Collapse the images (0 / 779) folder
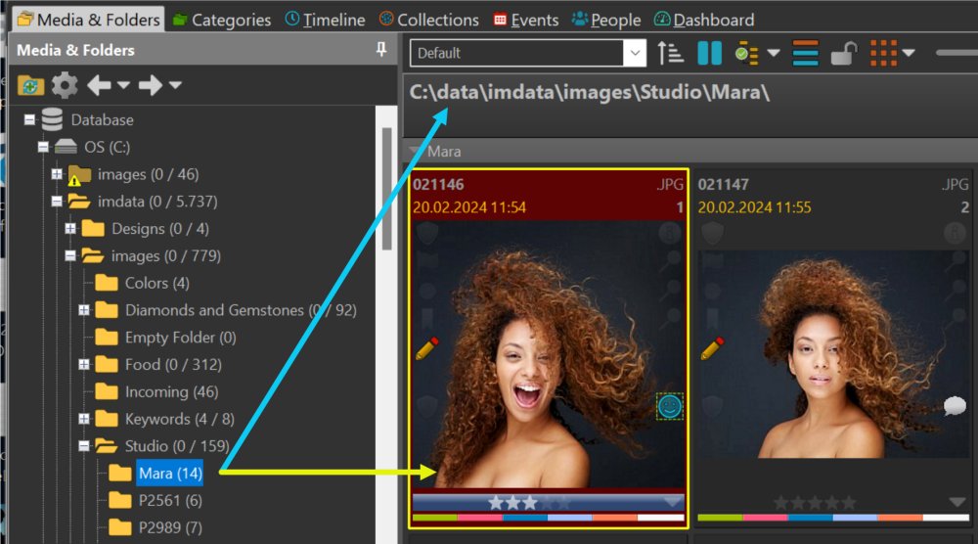978x544 pixels. (70, 255)
